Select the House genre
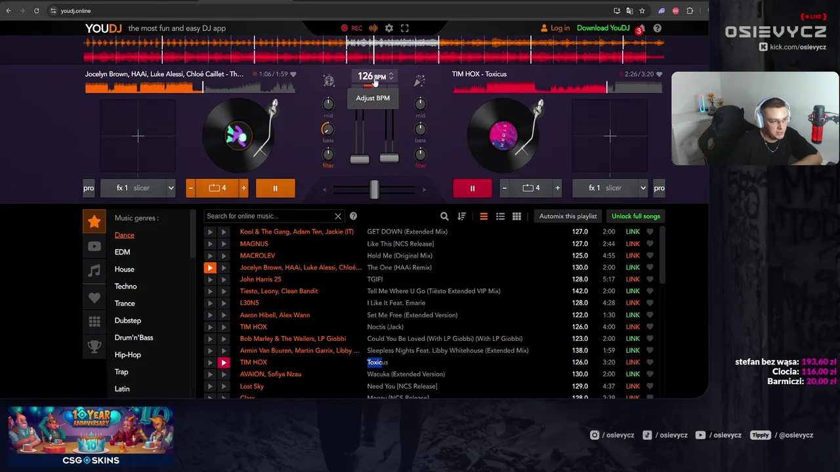The image size is (840, 472). tap(124, 269)
